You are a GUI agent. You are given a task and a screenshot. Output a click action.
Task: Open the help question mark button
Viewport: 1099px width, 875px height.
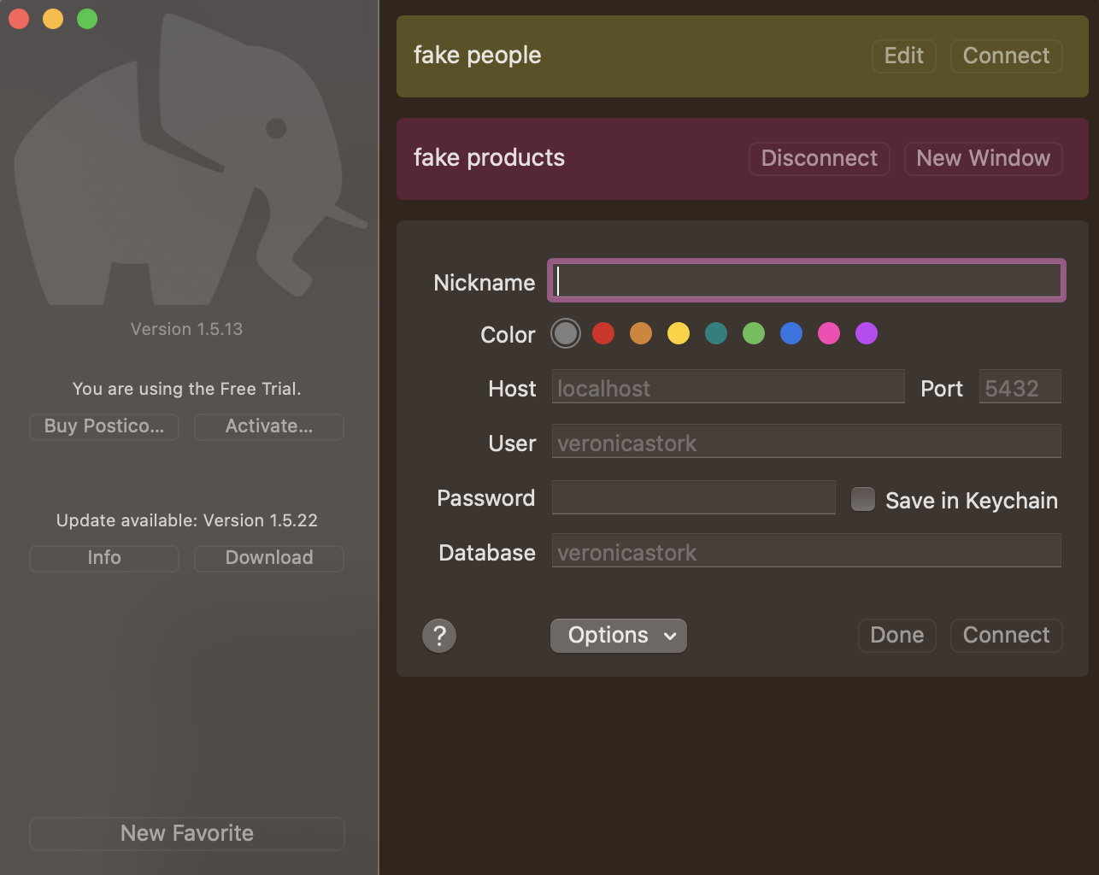tap(439, 636)
